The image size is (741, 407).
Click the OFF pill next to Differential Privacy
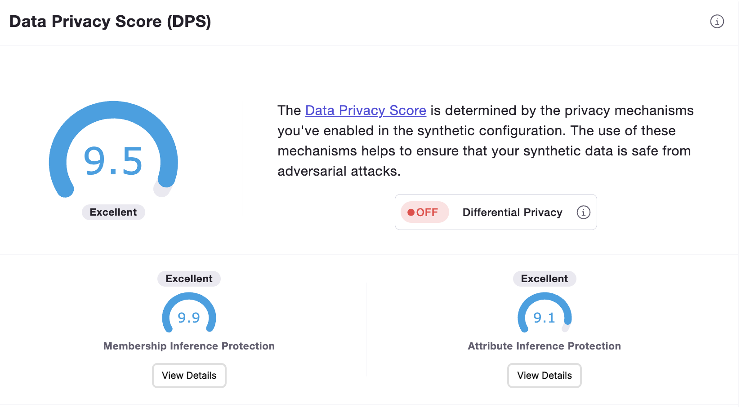424,212
